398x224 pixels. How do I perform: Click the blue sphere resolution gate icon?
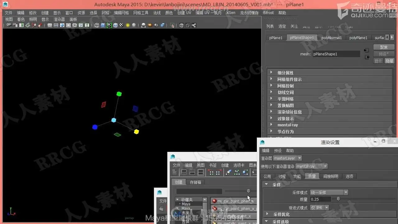coord(62,25)
